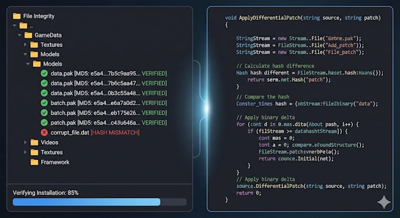400x218 pixels.
Task: Select the Framework folder name
Action: click(55, 162)
